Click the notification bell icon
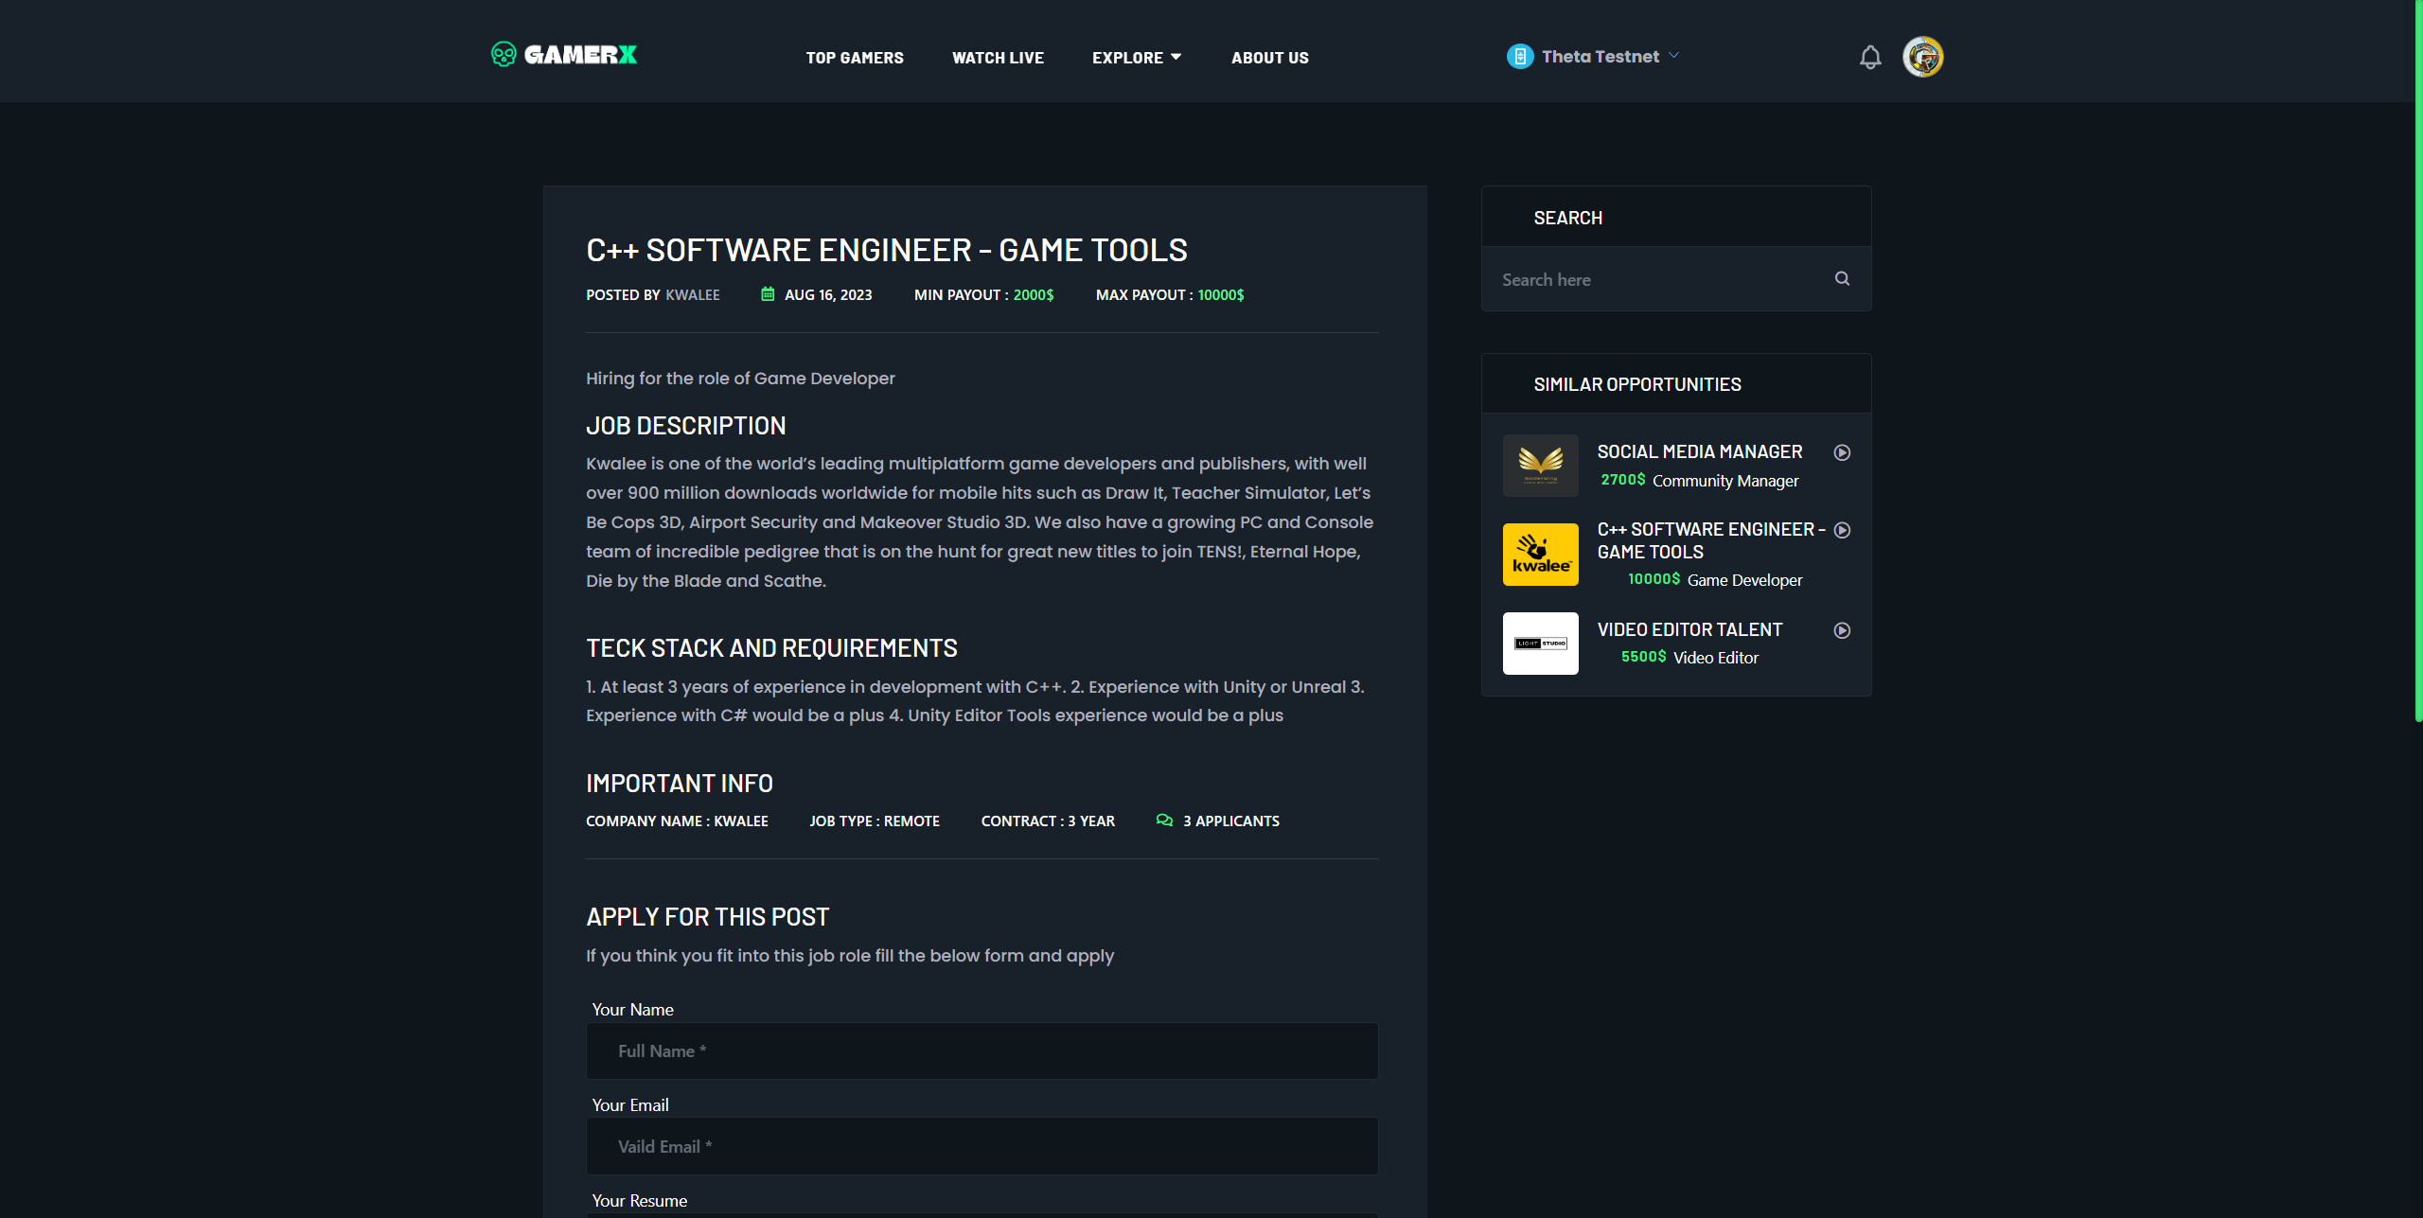This screenshot has width=2423, height=1218. click(x=1870, y=57)
